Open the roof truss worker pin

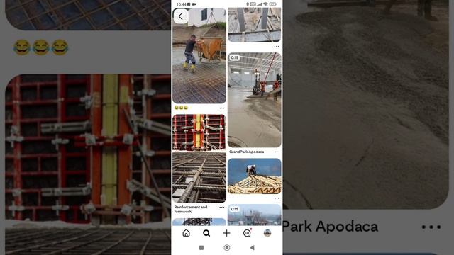254,176
